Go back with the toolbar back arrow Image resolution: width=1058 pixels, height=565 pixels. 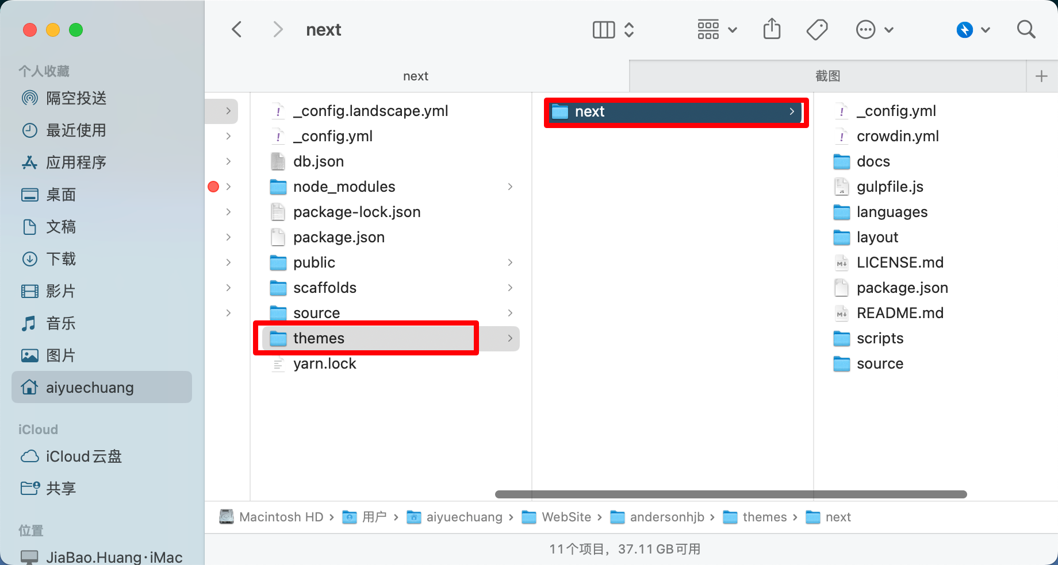tap(237, 29)
